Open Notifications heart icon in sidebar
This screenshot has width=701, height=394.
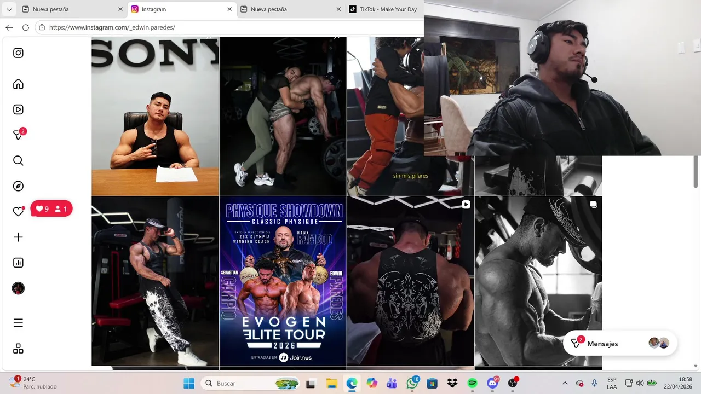click(x=18, y=211)
